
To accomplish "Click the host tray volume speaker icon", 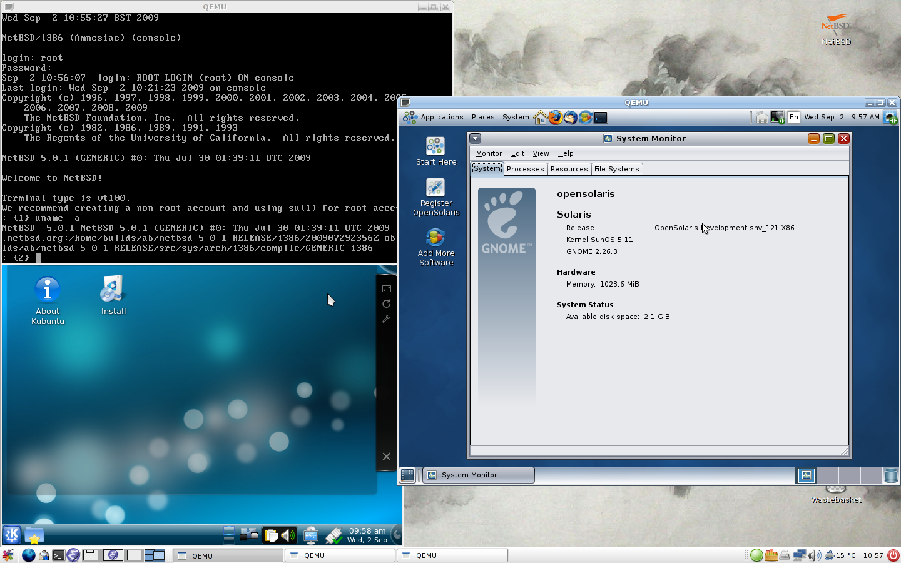I will (814, 555).
